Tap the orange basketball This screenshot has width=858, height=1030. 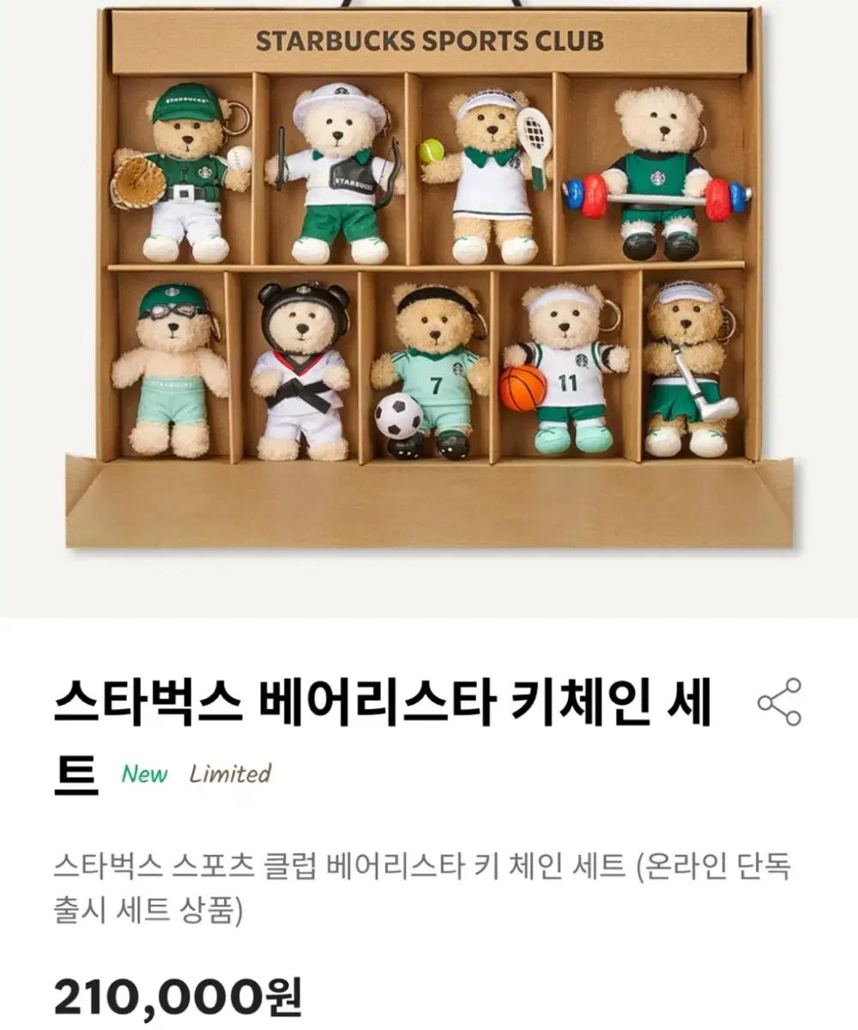[x=523, y=388]
